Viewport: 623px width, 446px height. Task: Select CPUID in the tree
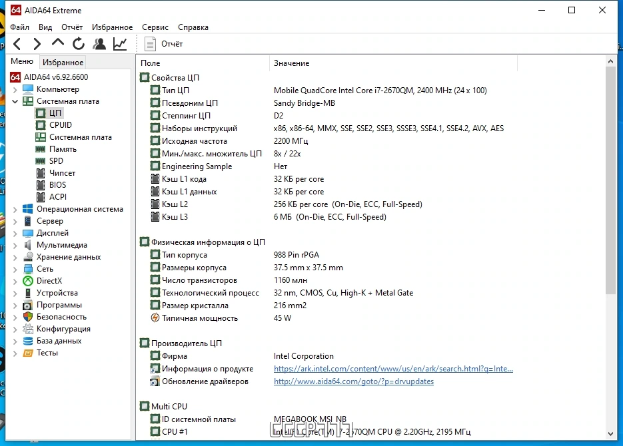[61, 125]
